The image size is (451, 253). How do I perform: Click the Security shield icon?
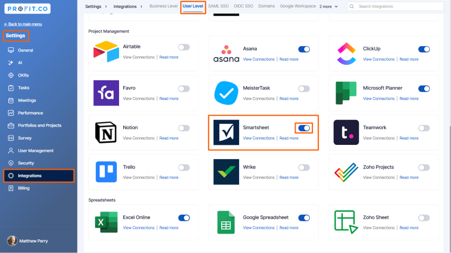(x=11, y=163)
